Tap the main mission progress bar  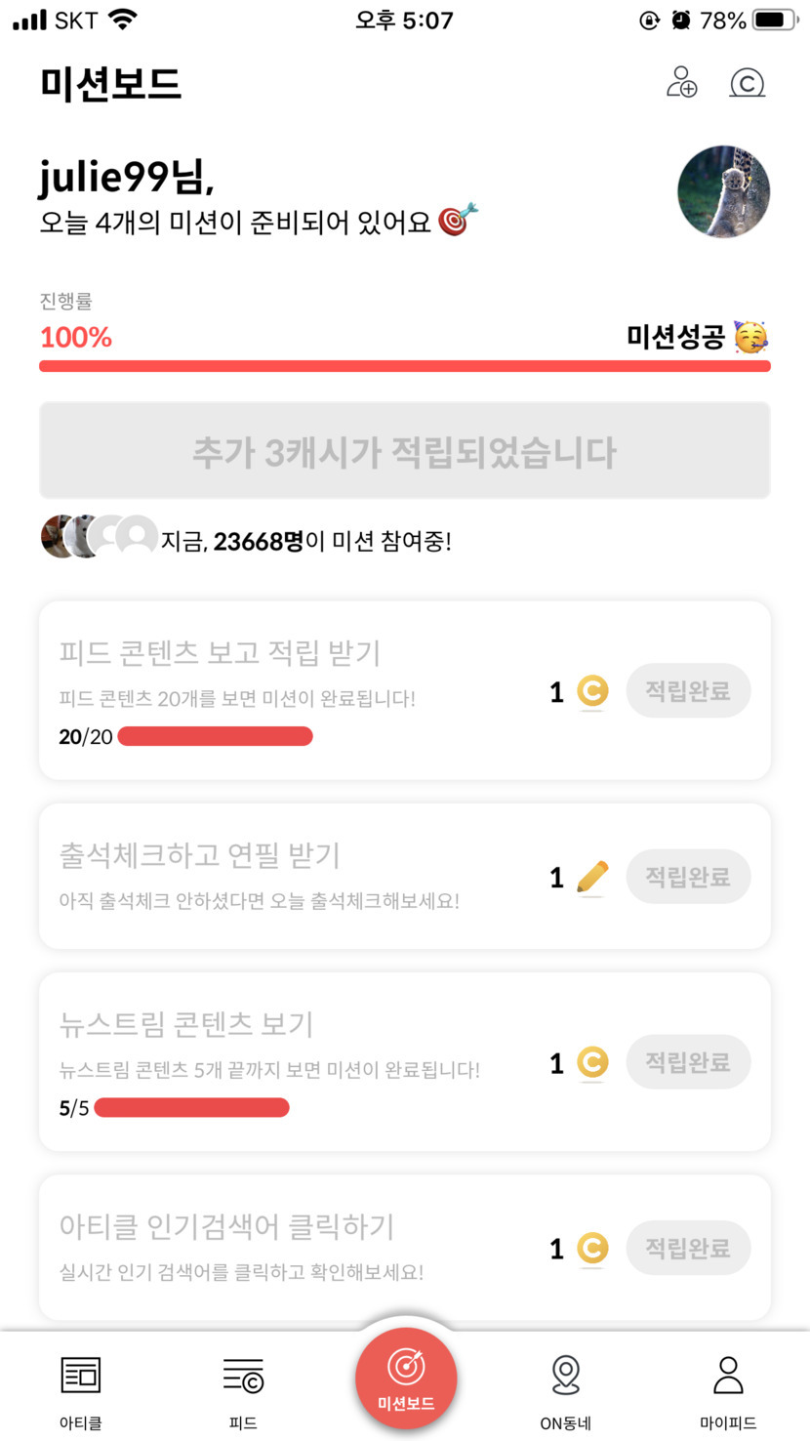pos(404,366)
